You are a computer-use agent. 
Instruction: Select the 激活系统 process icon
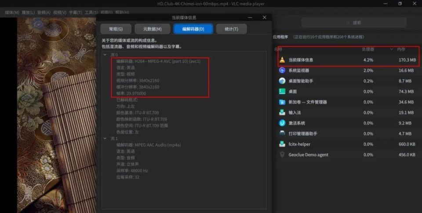tap(282, 123)
